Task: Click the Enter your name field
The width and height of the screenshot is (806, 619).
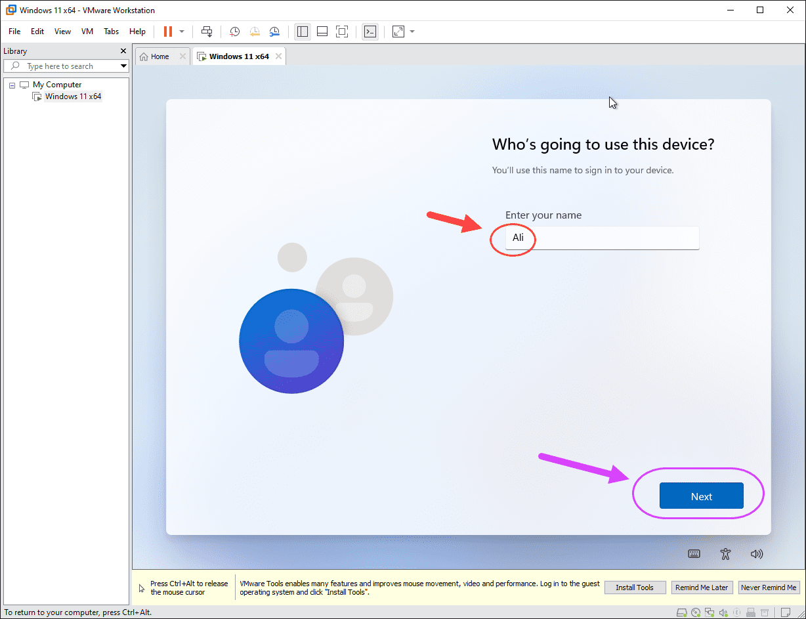Action: coord(602,238)
